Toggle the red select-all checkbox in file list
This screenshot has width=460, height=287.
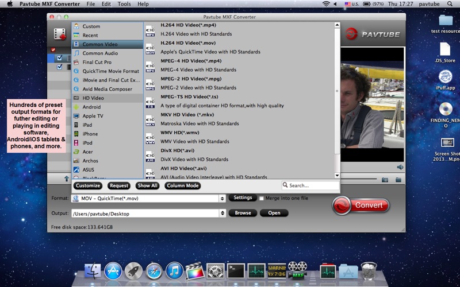point(53,50)
